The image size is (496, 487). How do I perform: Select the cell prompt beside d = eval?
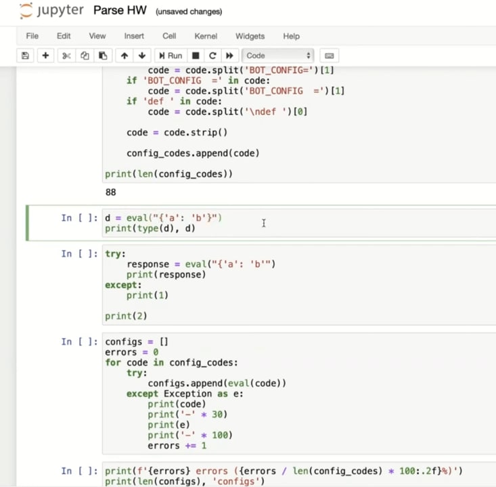[80, 218]
